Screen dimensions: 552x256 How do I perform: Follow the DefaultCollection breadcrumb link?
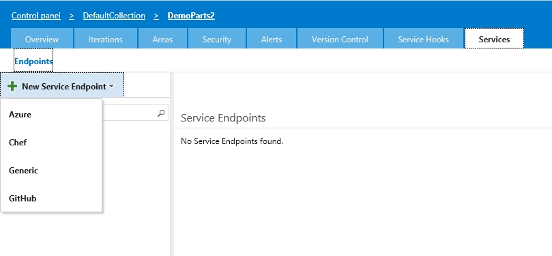tap(114, 16)
